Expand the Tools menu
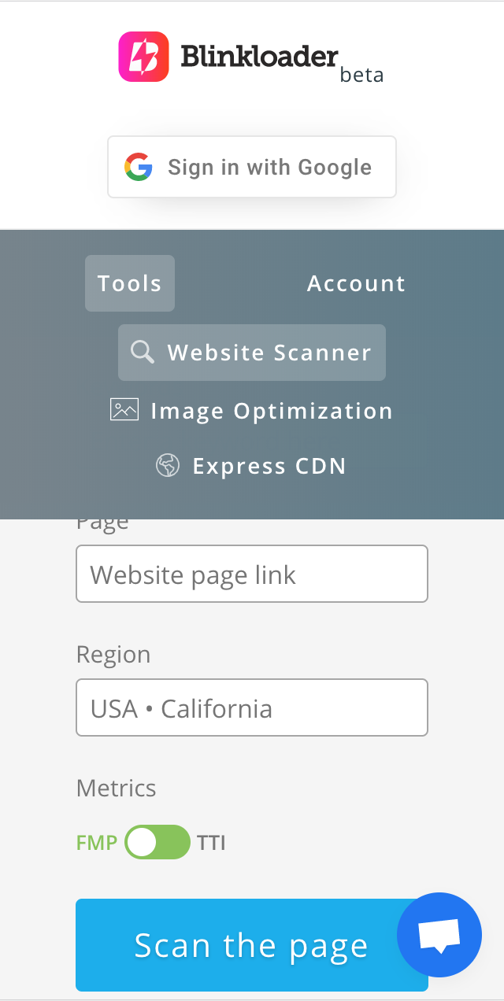The width and height of the screenshot is (504, 1001). coord(130,283)
